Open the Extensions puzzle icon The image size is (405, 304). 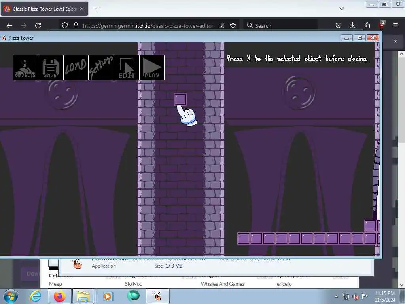tap(367, 25)
